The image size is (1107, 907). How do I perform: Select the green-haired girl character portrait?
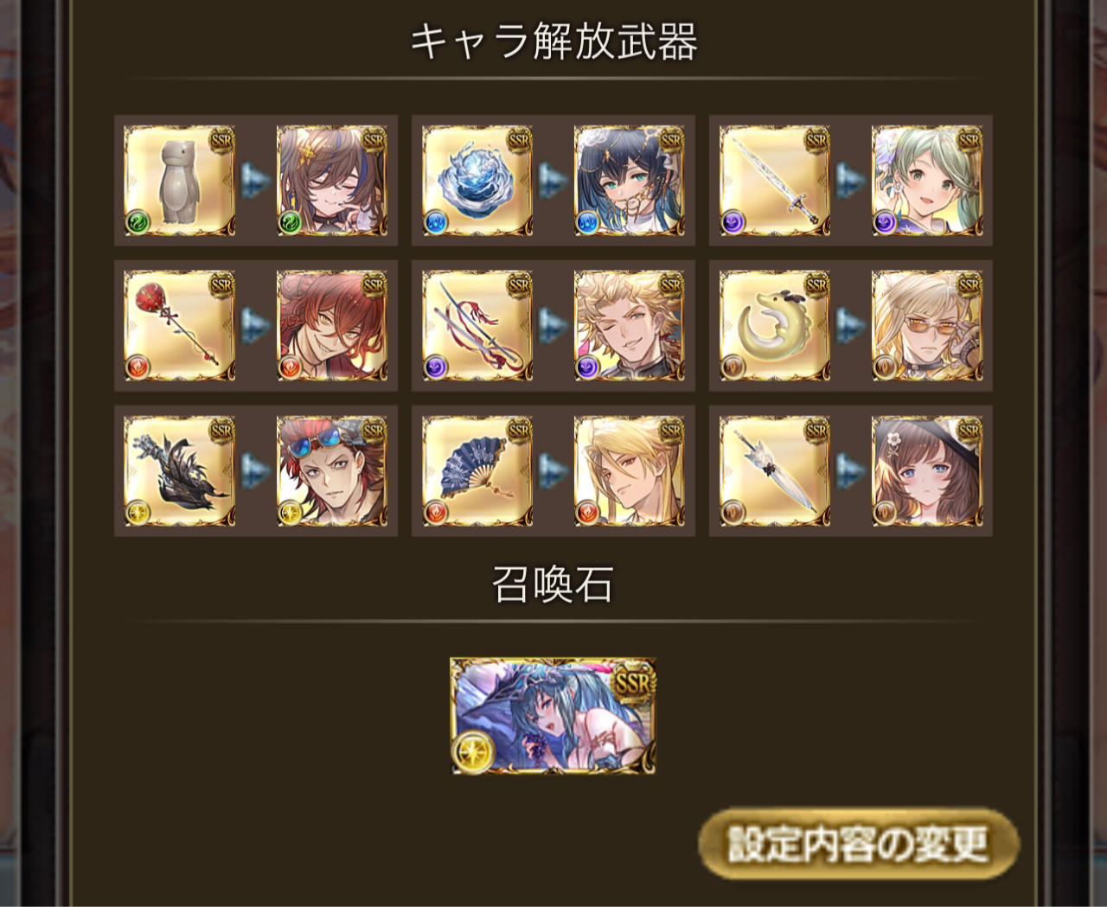point(927,181)
